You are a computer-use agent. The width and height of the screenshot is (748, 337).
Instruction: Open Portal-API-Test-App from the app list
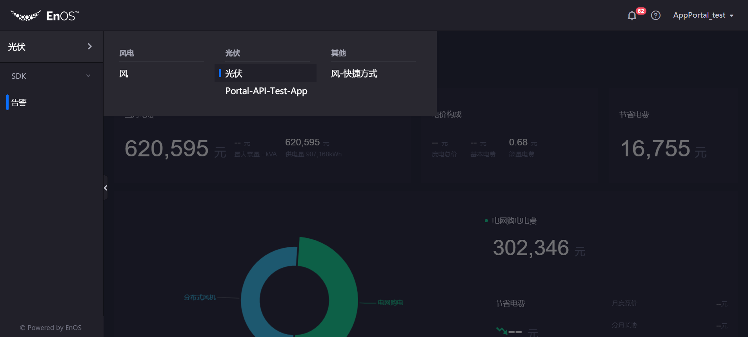[266, 91]
